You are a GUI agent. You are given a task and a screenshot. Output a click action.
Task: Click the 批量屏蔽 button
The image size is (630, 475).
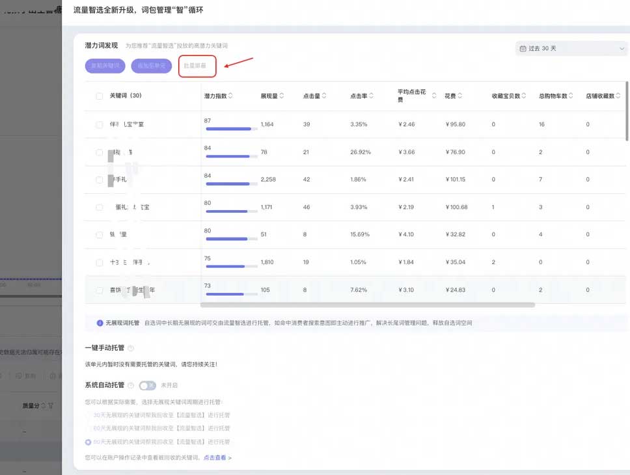coord(195,66)
